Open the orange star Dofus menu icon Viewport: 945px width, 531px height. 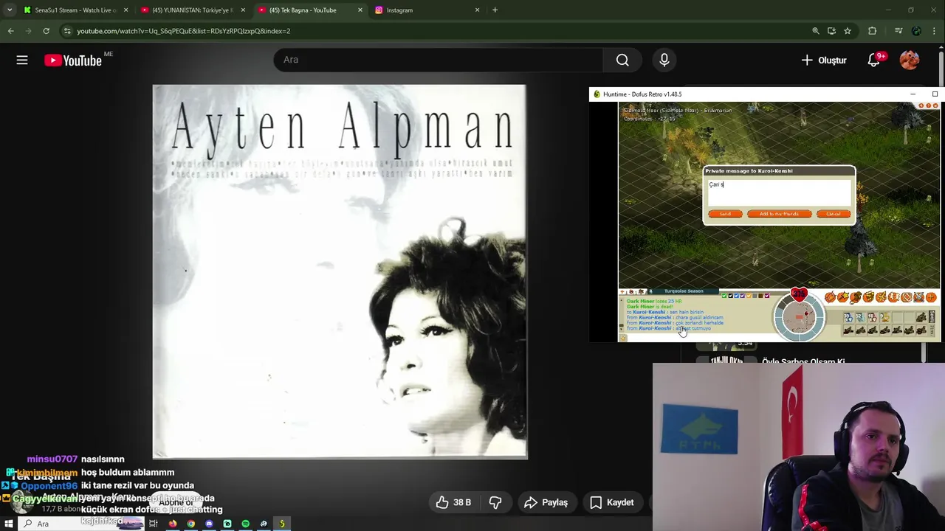[843, 296]
